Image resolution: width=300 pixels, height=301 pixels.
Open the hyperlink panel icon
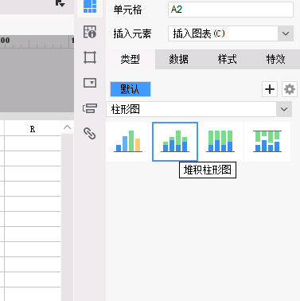click(x=90, y=134)
